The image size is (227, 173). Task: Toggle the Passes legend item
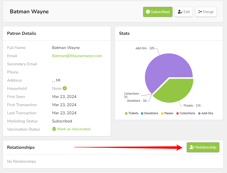pyautogui.click(x=167, y=113)
